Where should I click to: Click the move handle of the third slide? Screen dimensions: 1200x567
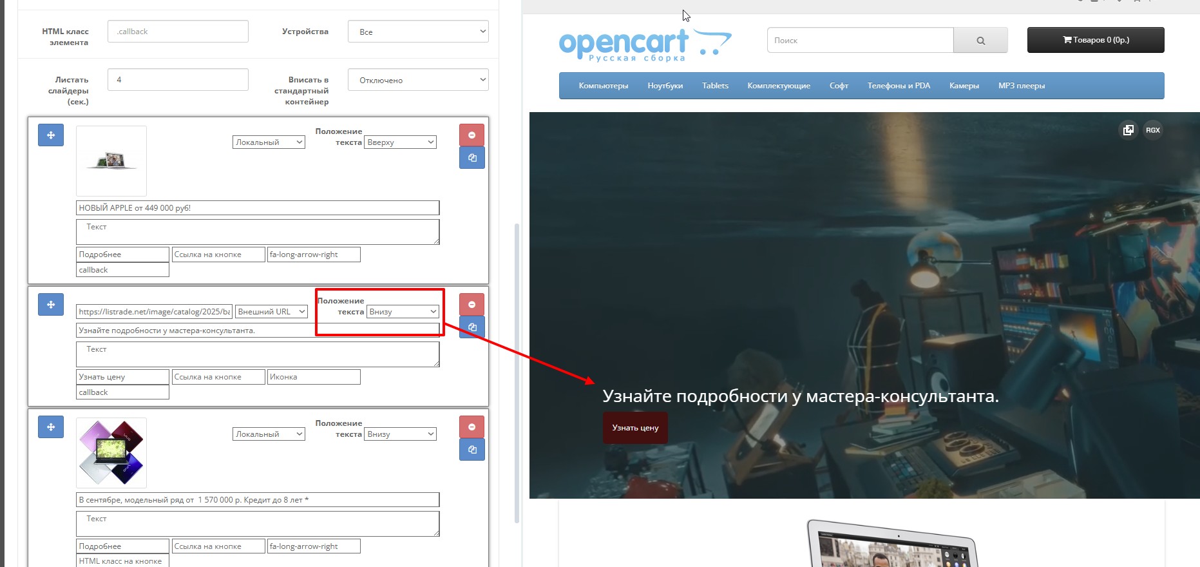pos(51,427)
